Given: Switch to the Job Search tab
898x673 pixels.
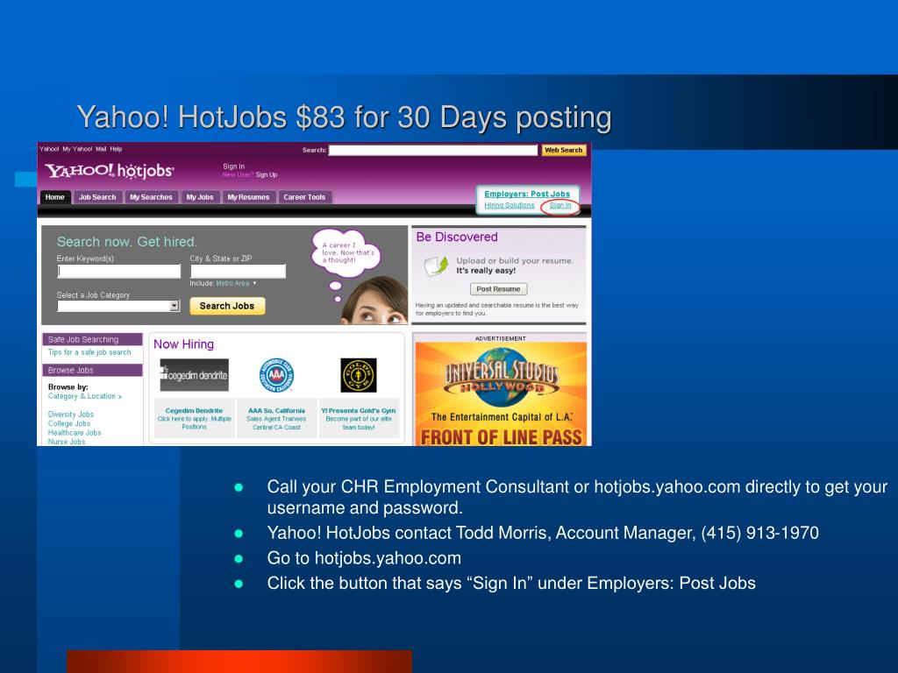Looking at the screenshot, I should coord(96,197).
